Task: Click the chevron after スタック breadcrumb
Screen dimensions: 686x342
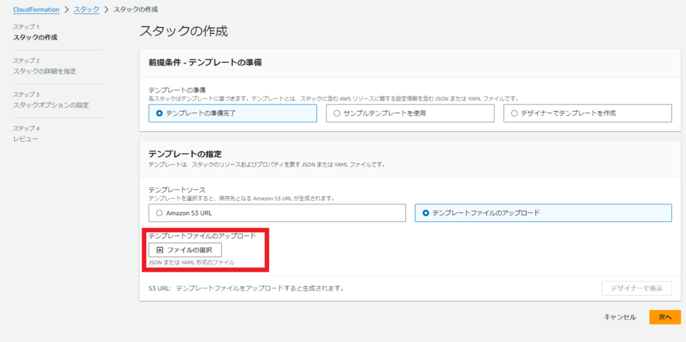Action: [x=106, y=9]
